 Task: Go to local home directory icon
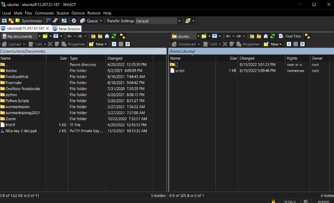point(107,36)
